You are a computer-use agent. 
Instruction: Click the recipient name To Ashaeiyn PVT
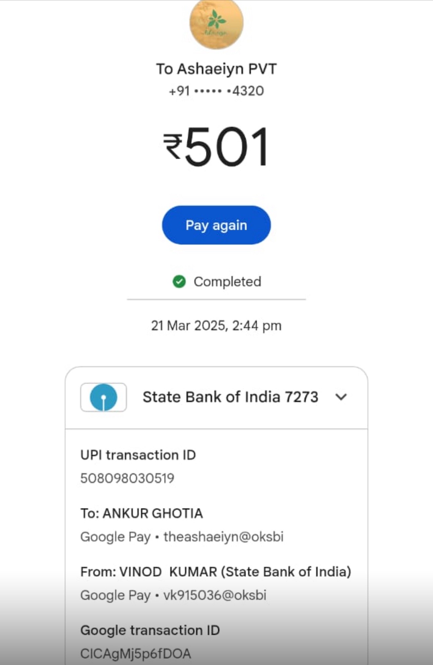[x=216, y=69]
